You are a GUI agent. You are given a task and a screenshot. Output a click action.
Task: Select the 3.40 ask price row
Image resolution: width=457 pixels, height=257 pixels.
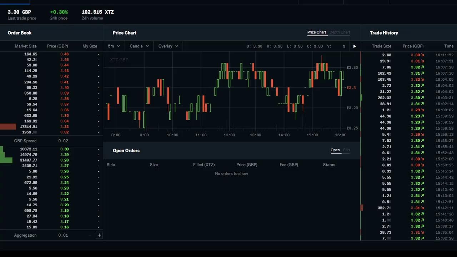point(51,87)
